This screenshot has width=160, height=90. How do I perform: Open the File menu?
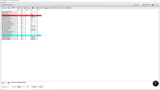1,3
